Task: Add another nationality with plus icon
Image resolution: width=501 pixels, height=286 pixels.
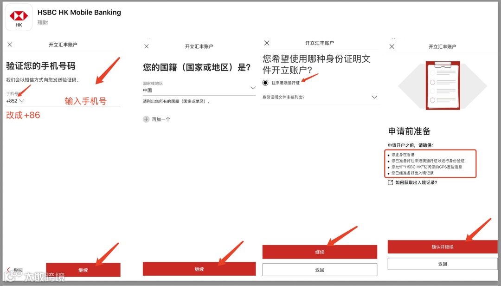Action: coord(146,119)
